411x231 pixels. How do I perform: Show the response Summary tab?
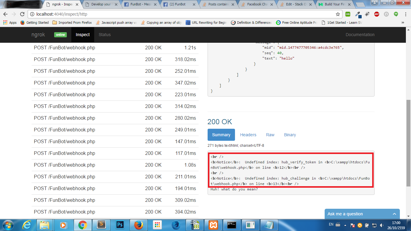[x=221, y=135]
